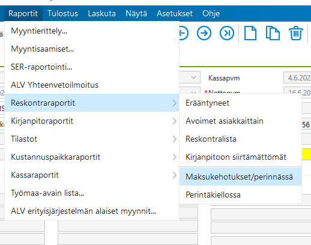Open the Reskontralista report

(241, 139)
